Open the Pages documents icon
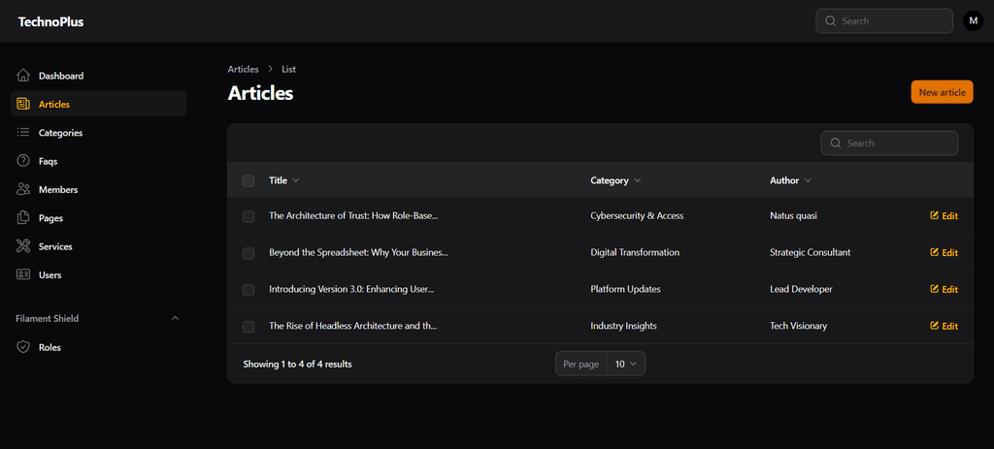Image resolution: width=994 pixels, height=449 pixels. (x=23, y=218)
